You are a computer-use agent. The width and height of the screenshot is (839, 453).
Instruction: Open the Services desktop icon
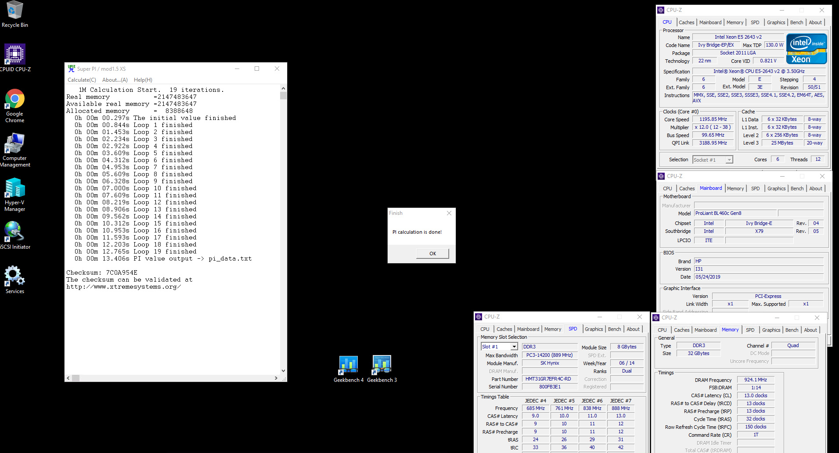click(15, 280)
